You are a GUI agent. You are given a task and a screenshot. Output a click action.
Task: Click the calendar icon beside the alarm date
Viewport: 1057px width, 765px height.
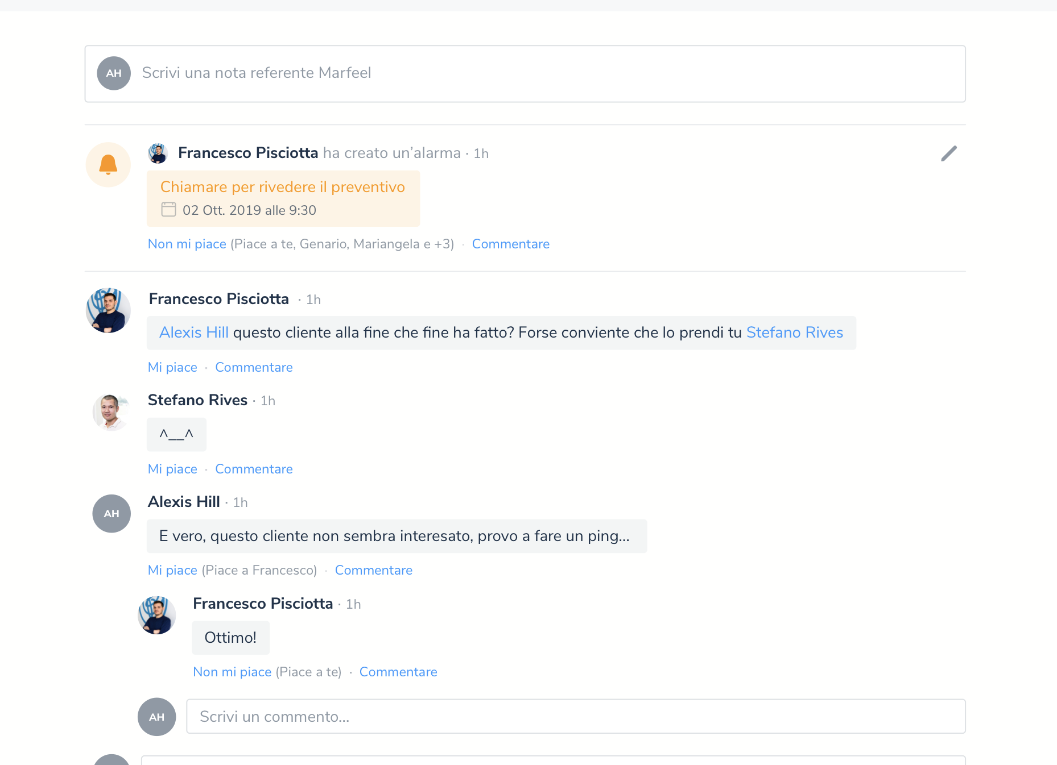[168, 210]
